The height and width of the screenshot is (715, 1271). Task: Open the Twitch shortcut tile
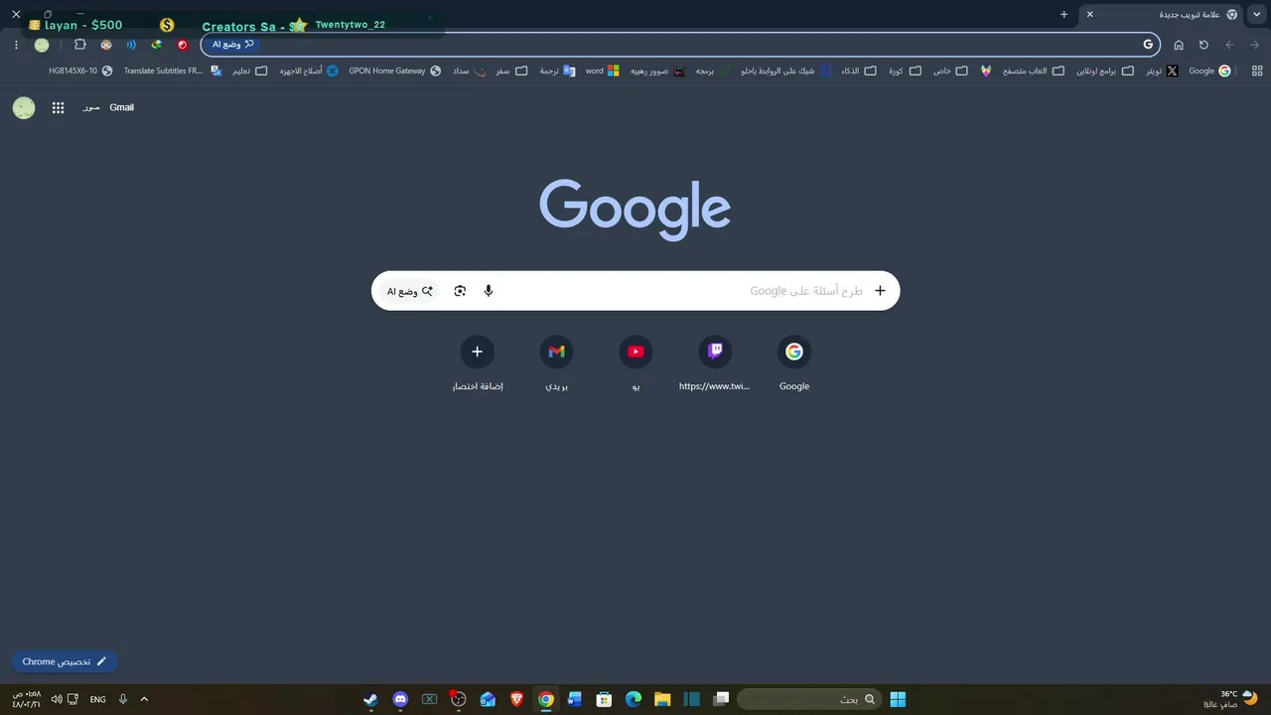click(715, 364)
